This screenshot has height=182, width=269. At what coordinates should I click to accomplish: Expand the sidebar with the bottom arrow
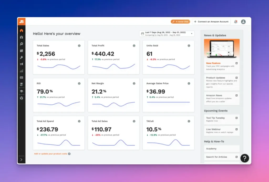point(21,159)
